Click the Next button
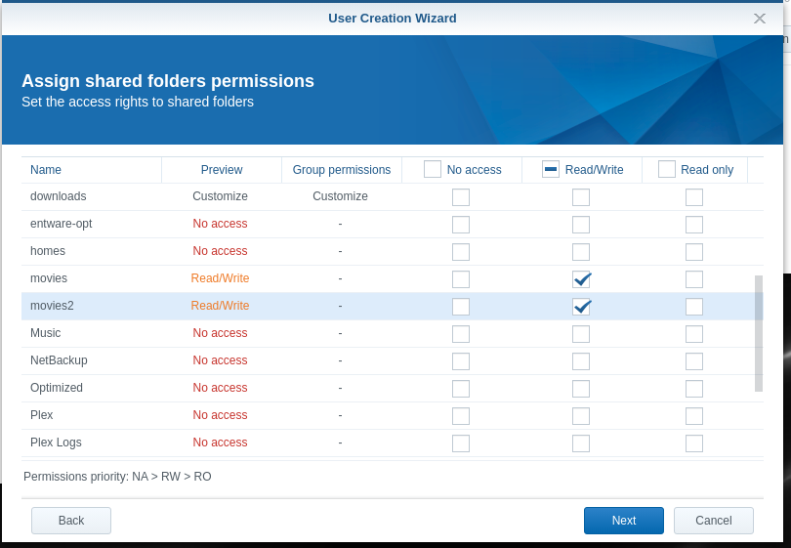The height and width of the screenshot is (548, 791). 624,521
